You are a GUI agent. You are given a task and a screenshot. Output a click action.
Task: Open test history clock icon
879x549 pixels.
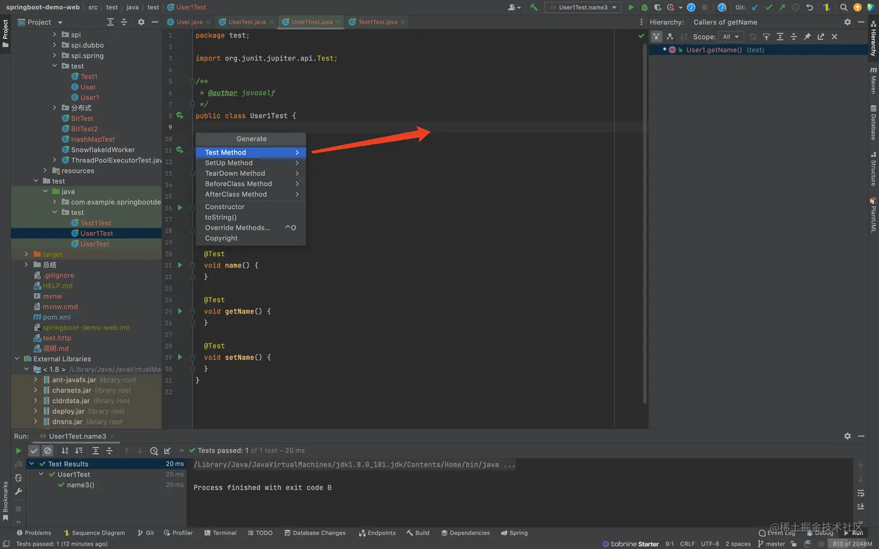click(x=153, y=451)
